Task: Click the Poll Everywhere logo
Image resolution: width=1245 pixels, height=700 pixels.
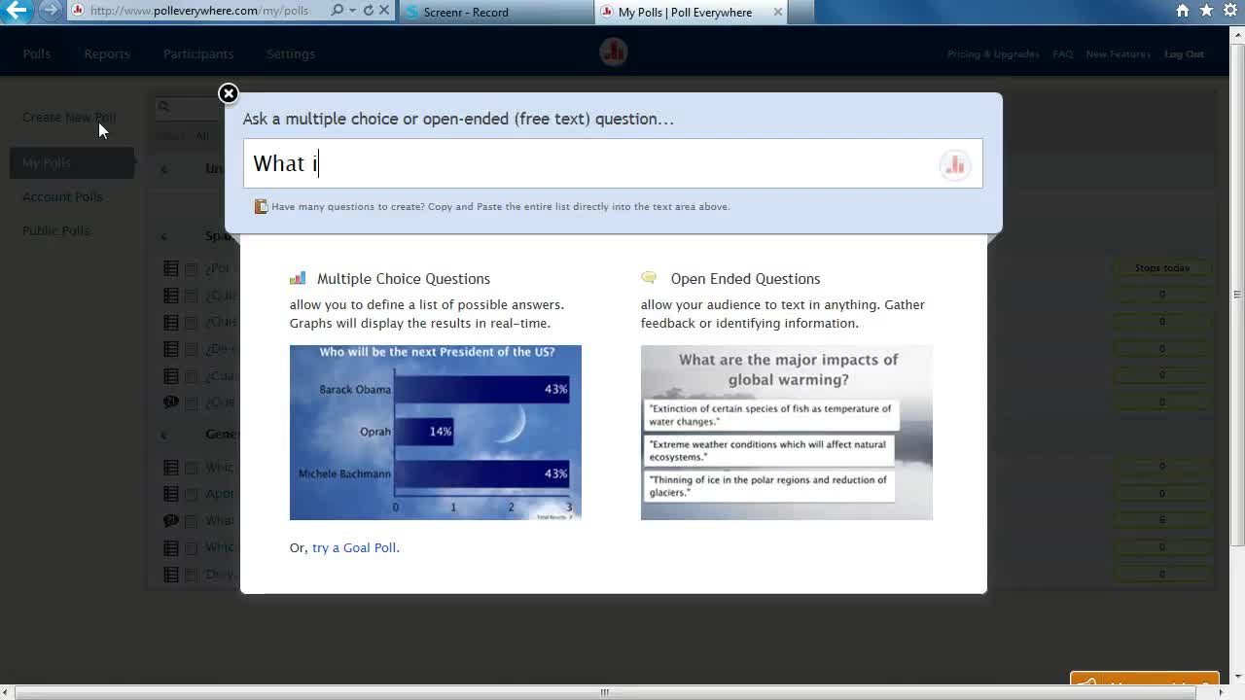Action: point(614,52)
